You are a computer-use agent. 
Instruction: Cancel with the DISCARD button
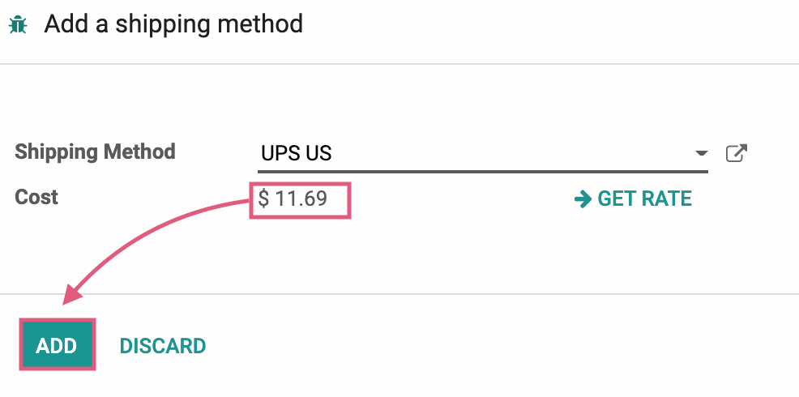(x=163, y=346)
